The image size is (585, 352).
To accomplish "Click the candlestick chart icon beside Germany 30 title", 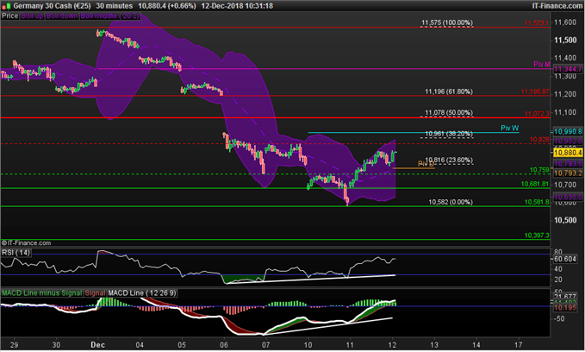I will pos(6,6).
